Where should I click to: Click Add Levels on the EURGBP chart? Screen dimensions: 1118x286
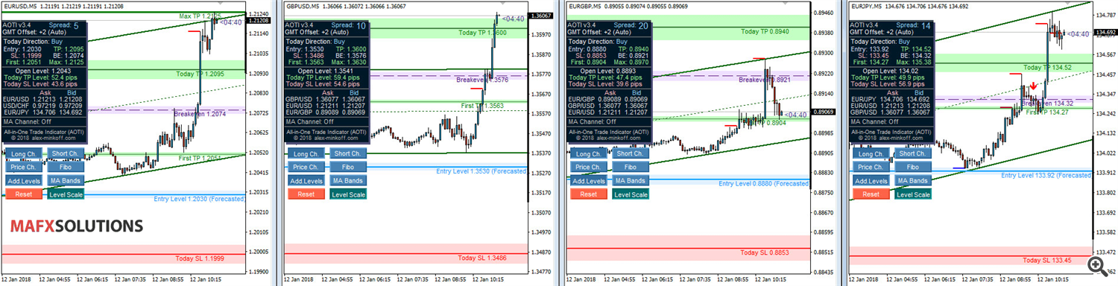[588, 181]
